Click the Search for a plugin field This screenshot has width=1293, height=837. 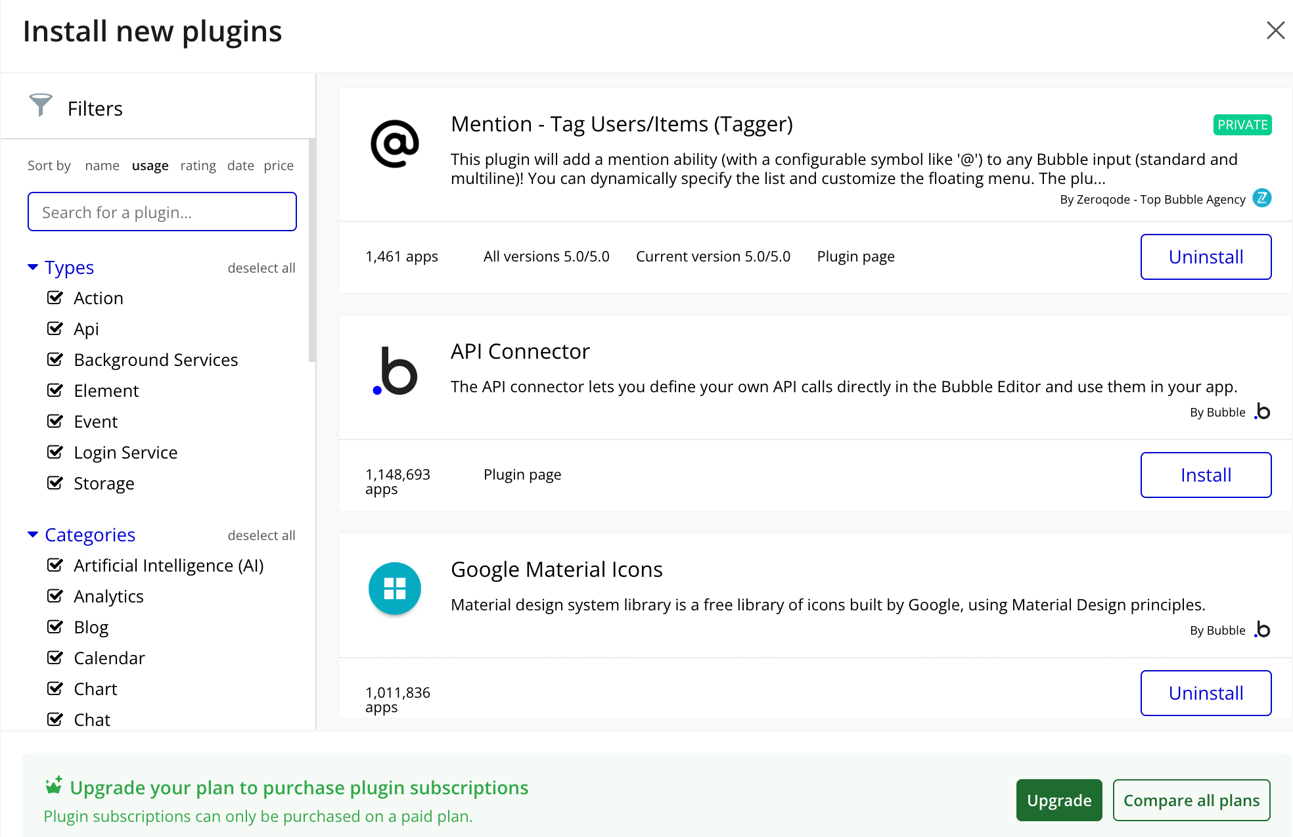[x=162, y=212]
